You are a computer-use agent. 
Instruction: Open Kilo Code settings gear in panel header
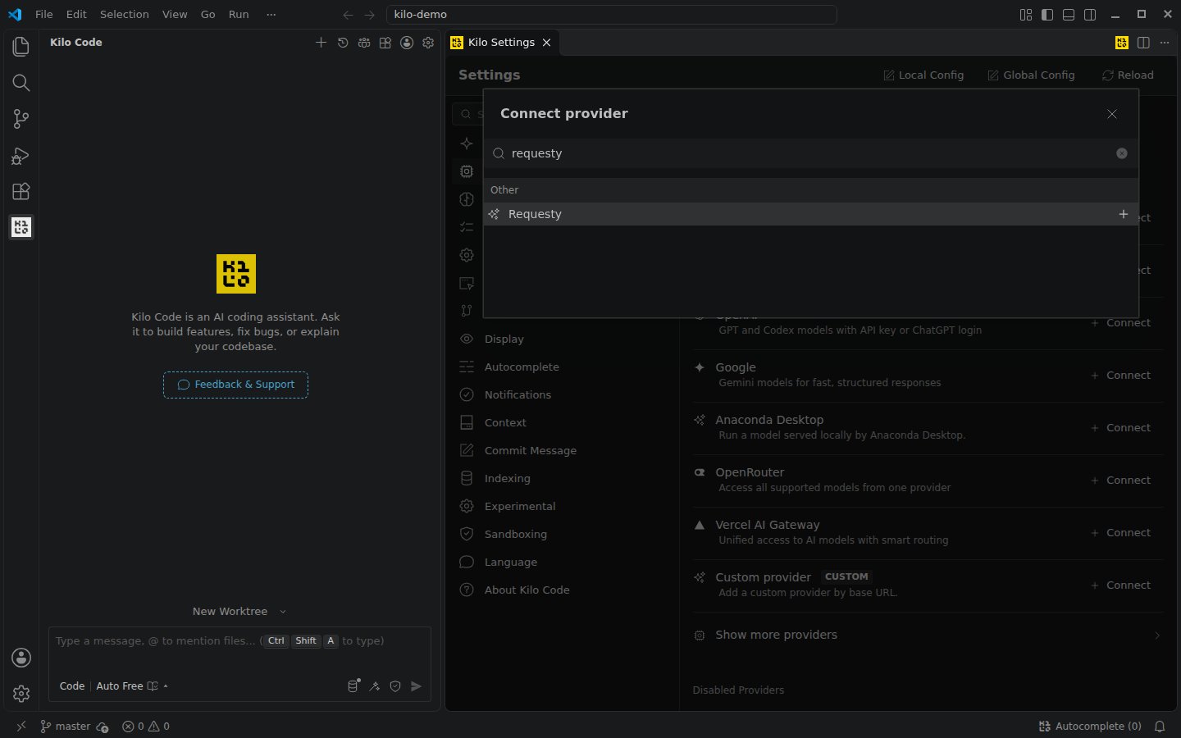point(428,43)
